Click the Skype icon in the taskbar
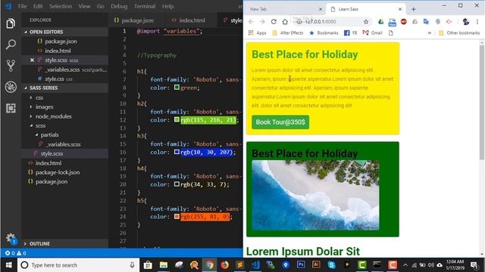485x272 pixels. pos(331,265)
